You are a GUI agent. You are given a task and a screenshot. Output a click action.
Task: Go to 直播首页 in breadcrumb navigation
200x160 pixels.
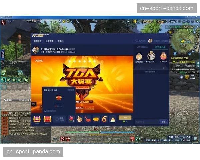pyautogui.click(x=37, y=41)
